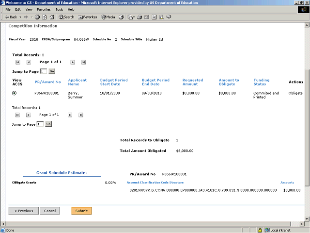
Task: Click the Back toolbar button
Action: click(11, 17)
